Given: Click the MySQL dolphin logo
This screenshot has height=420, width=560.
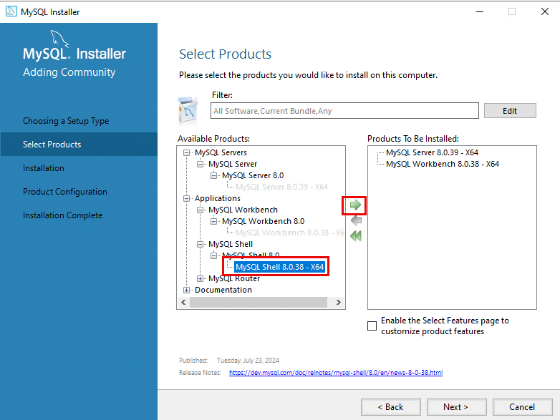Looking at the screenshot, I should click(x=59, y=38).
